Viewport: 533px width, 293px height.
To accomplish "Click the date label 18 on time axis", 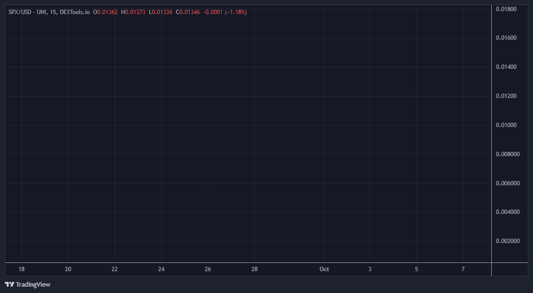I will [21, 269].
